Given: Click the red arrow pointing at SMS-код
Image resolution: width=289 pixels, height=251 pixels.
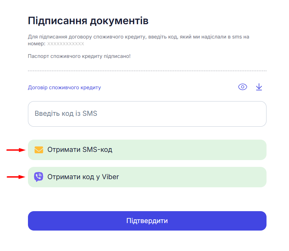Looking at the screenshot, I should pos(16,150).
